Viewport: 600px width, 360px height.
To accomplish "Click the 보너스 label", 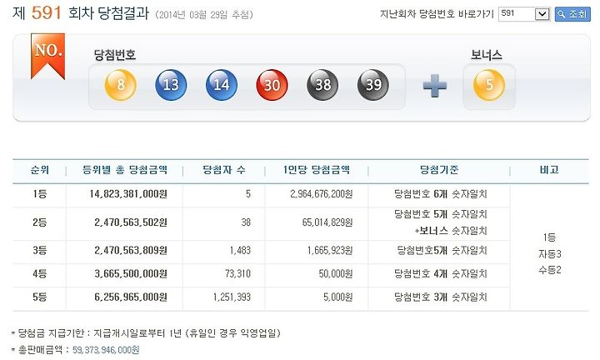I will tap(487, 55).
